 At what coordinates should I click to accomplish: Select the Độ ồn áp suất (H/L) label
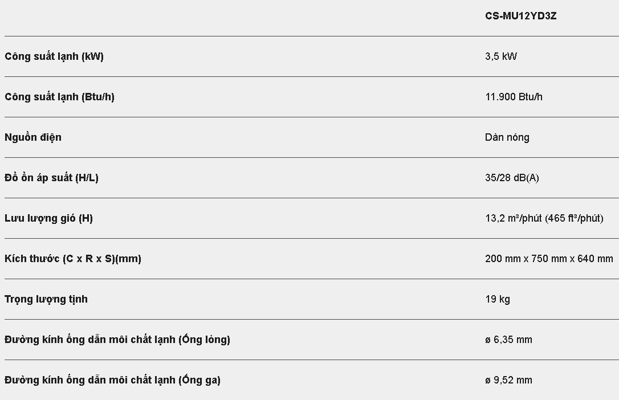click(x=51, y=178)
